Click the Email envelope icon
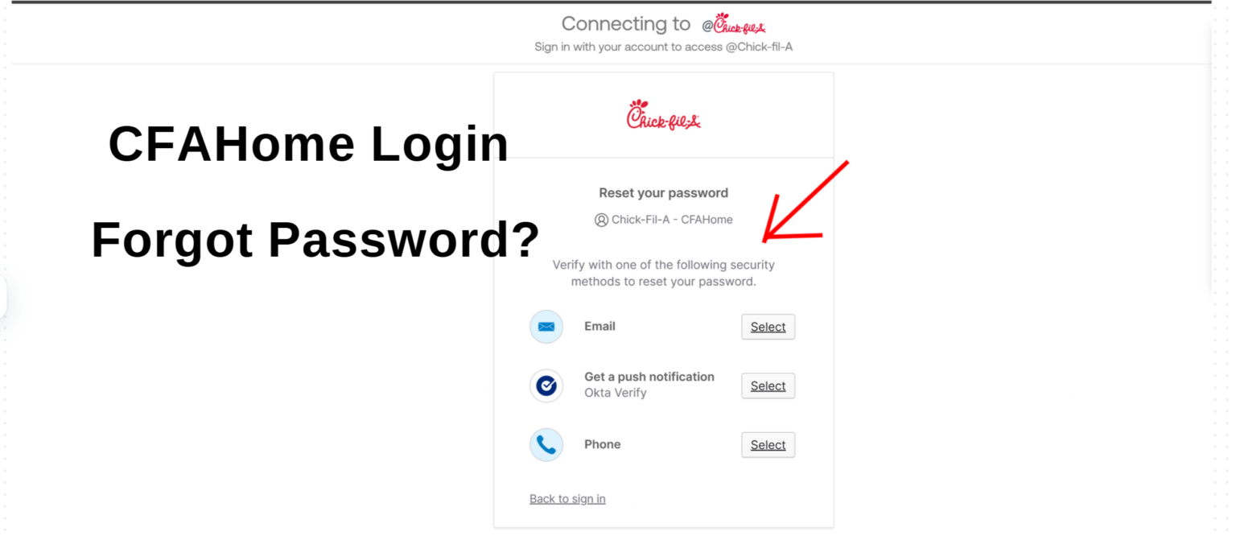 point(546,327)
